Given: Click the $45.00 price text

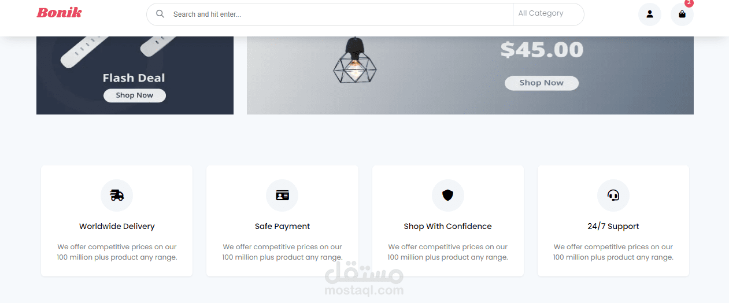Looking at the screenshot, I should [542, 50].
